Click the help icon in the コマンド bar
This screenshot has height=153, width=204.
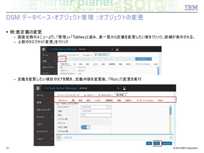click(171, 138)
